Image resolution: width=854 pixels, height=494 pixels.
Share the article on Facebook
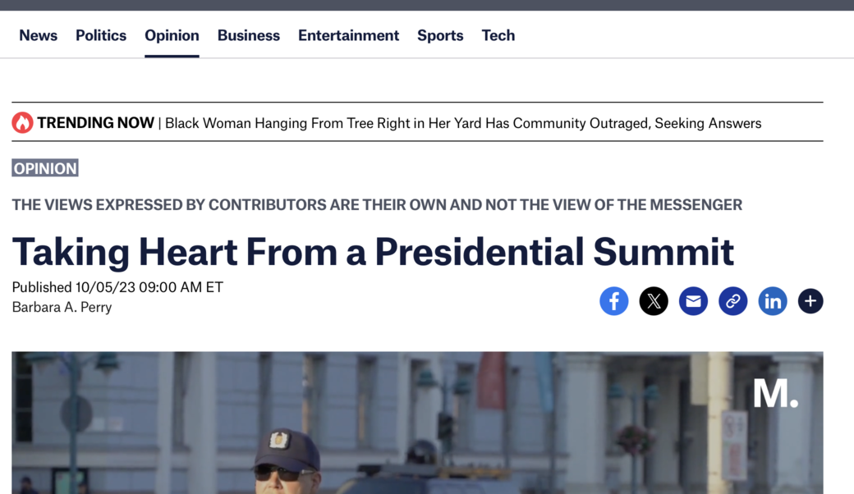tap(614, 301)
